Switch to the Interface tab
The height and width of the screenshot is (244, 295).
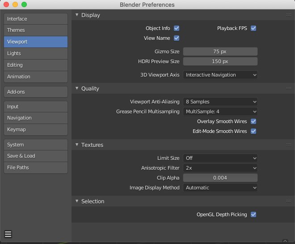pos(36,19)
